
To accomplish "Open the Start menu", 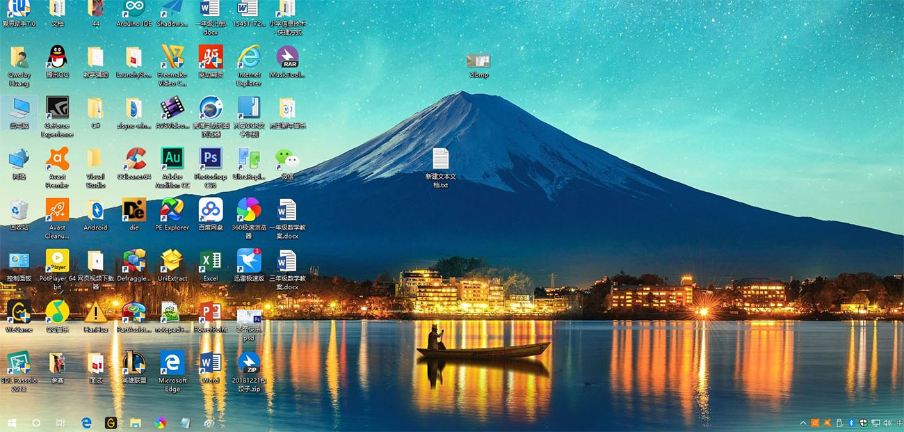I will (x=10, y=422).
